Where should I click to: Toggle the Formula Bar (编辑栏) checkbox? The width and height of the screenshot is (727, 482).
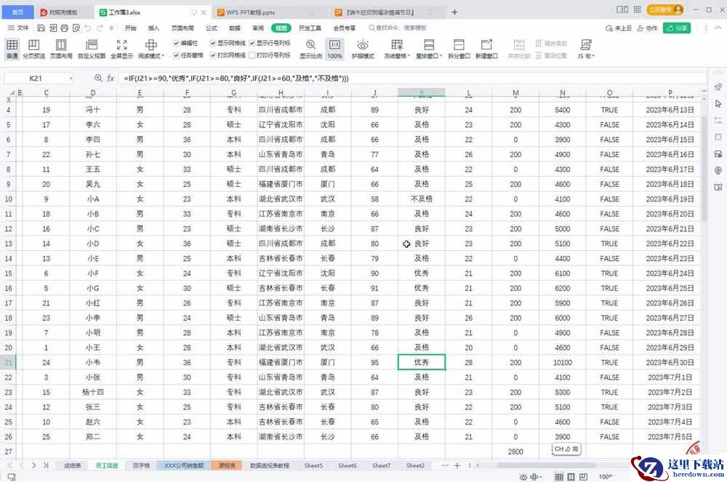[176, 43]
